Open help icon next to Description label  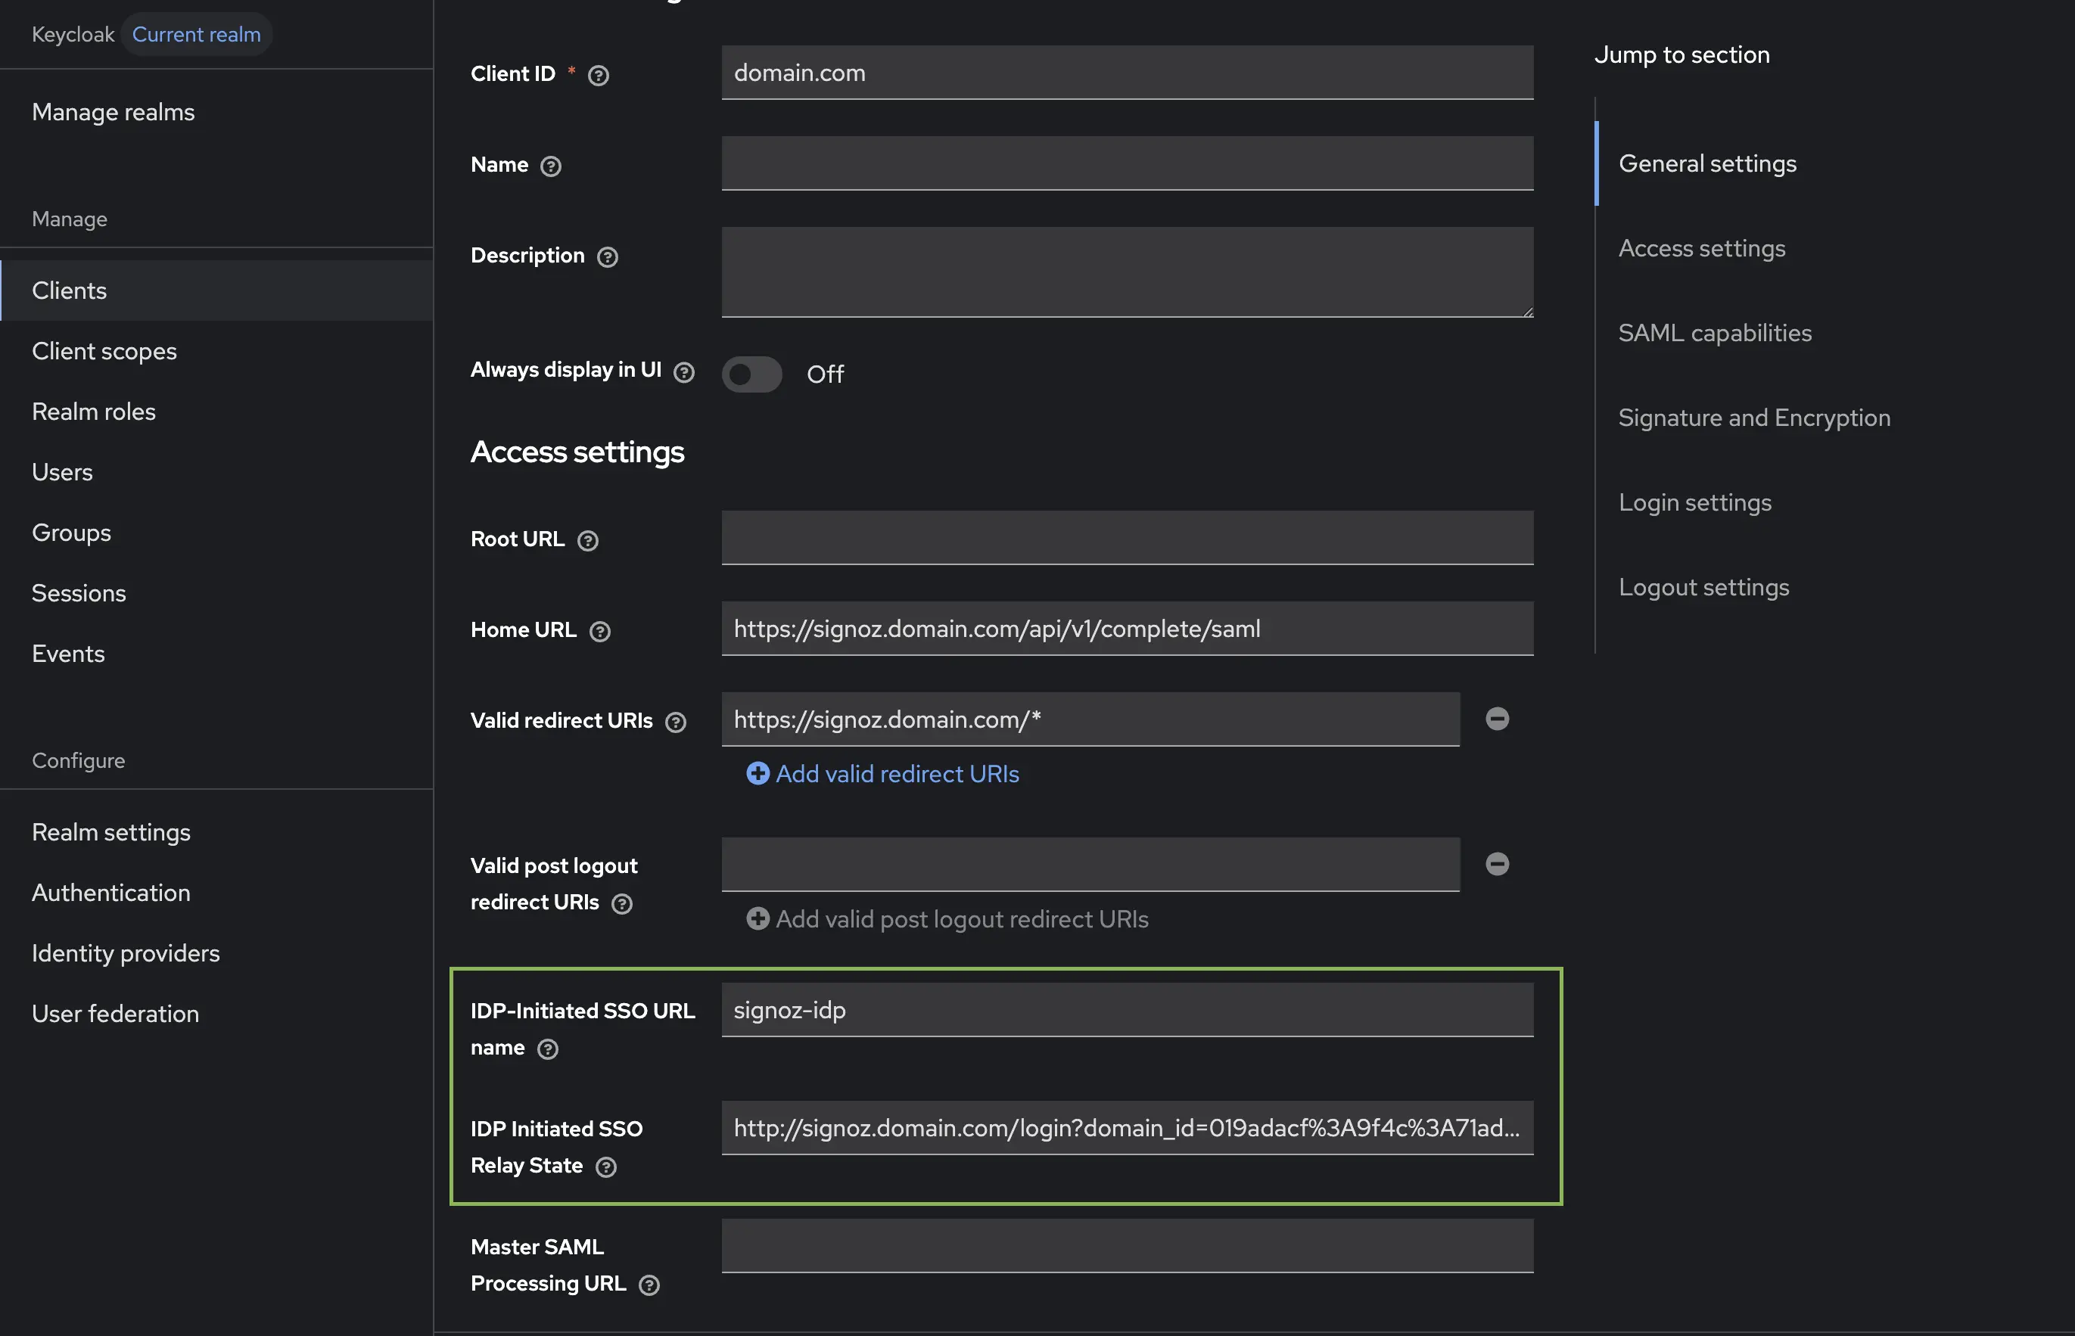[x=608, y=256]
